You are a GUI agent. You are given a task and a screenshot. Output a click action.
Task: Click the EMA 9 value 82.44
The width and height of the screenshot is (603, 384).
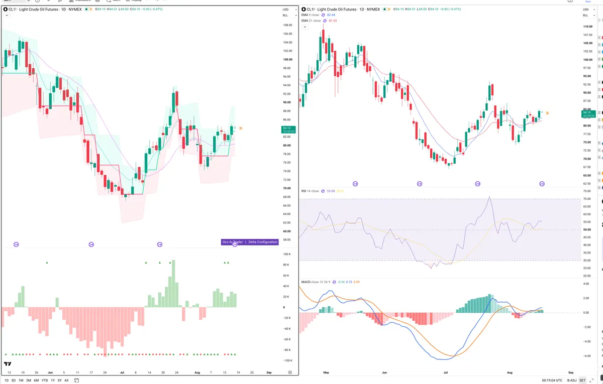(331, 15)
